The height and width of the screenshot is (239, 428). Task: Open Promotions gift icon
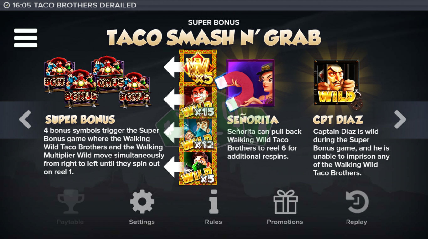click(x=285, y=202)
